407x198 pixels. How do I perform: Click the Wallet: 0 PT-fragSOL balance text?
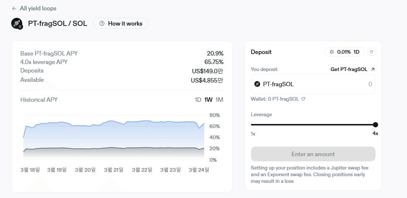275,99
